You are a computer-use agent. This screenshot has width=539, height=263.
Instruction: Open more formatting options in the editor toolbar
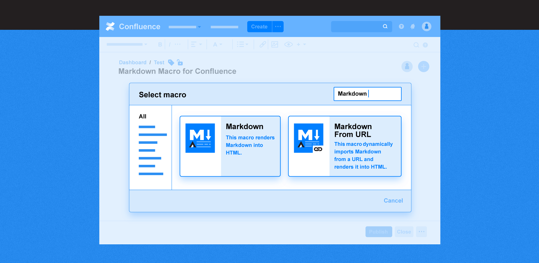point(178,44)
